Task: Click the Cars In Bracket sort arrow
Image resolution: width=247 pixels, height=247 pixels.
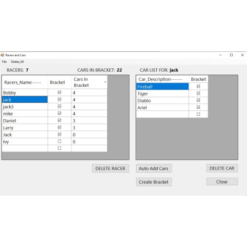Action: (105, 82)
